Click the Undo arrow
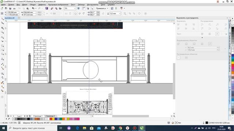This screenshot has width=234, height=131. tap(33, 8)
